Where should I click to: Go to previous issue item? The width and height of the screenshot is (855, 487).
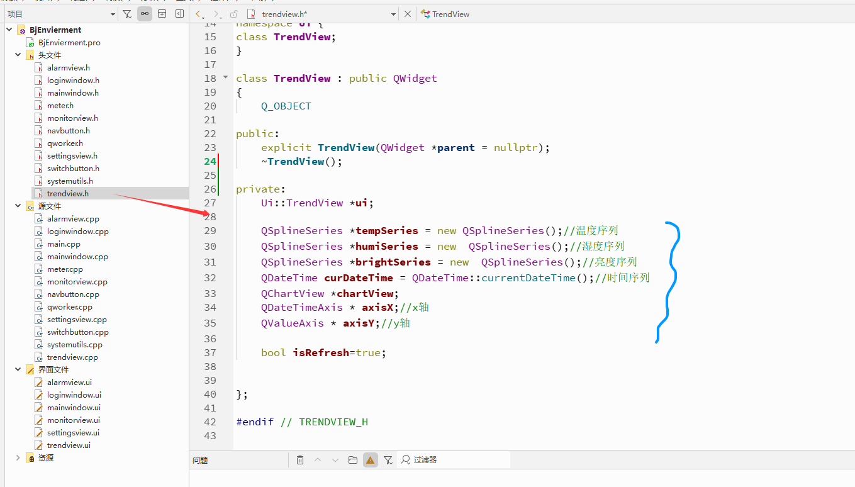pyautogui.click(x=318, y=460)
